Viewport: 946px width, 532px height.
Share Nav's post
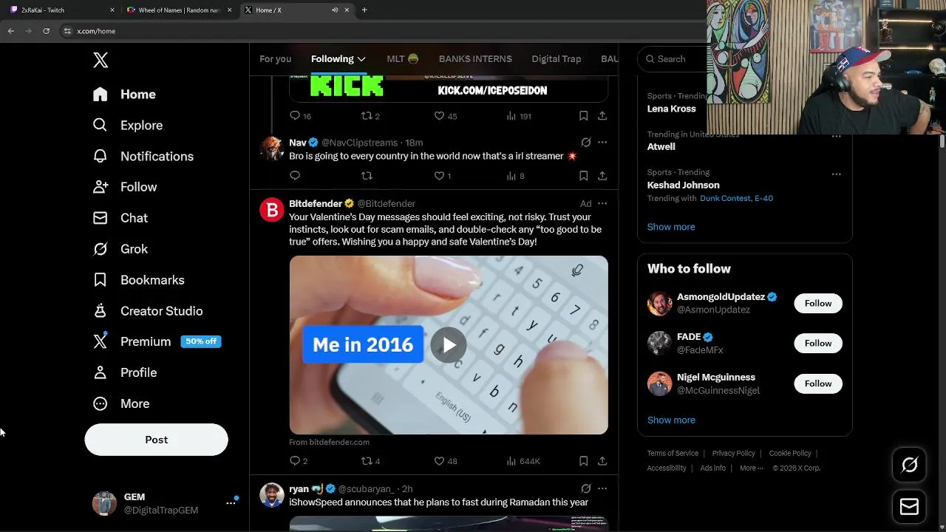click(x=602, y=176)
